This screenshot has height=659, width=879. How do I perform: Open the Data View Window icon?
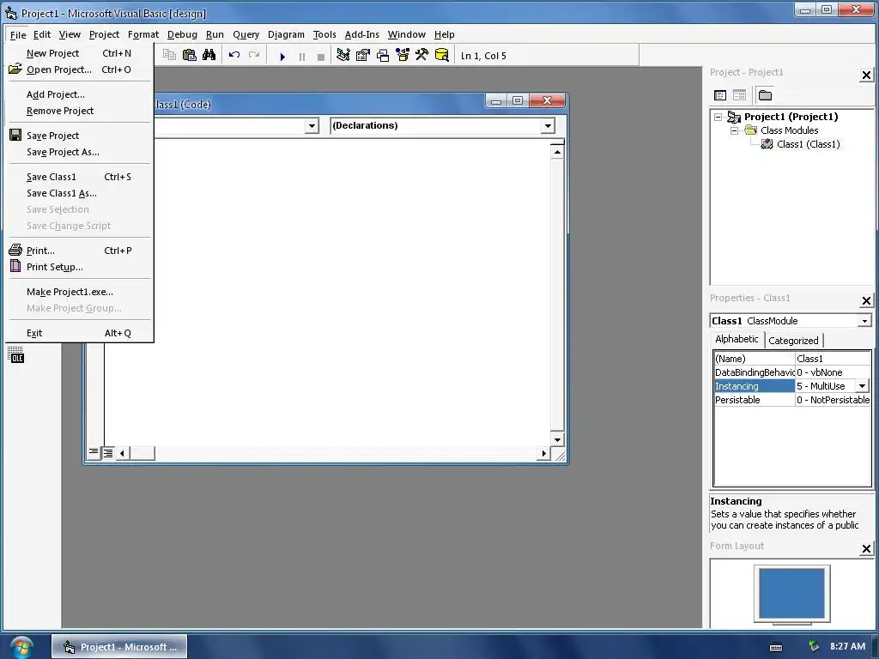coord(442,55)
